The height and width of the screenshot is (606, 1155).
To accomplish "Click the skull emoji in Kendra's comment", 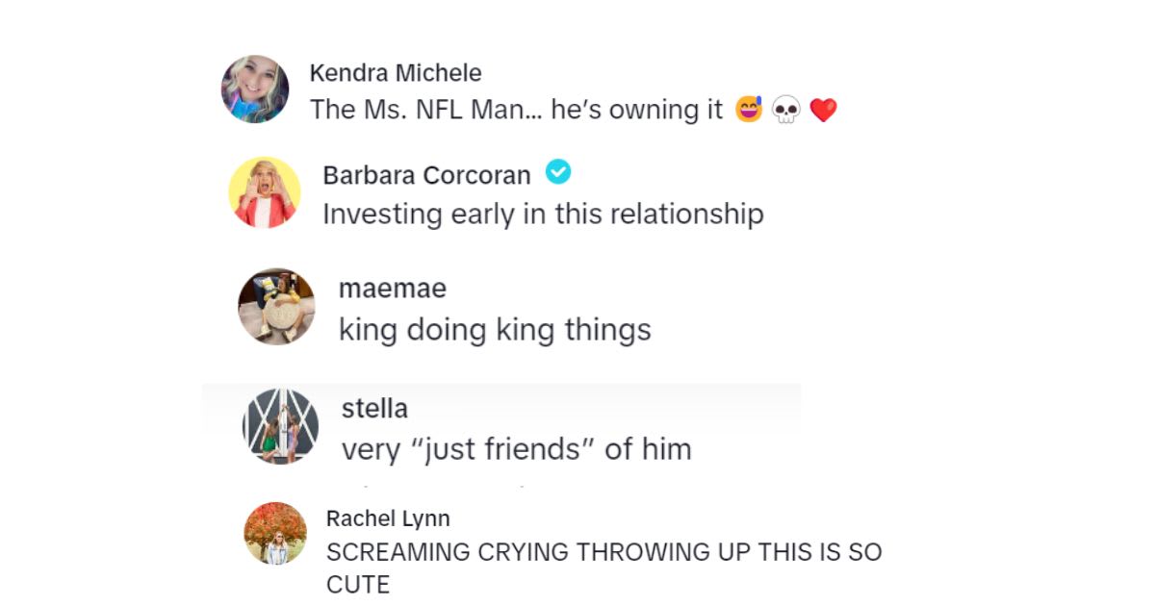I will coord(786,111).
